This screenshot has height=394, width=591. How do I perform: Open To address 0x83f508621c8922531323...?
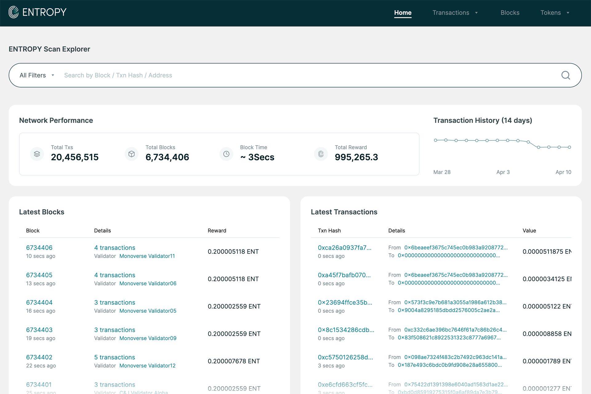449,337
